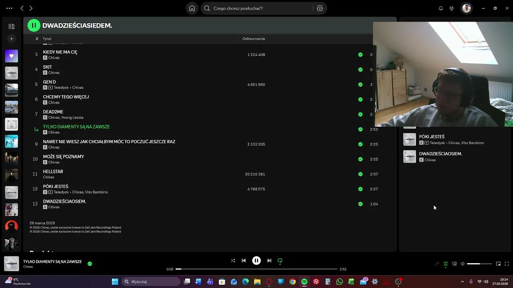Open the friends activity icon
This screenshot has height=288, width=513.
point(452,8)
